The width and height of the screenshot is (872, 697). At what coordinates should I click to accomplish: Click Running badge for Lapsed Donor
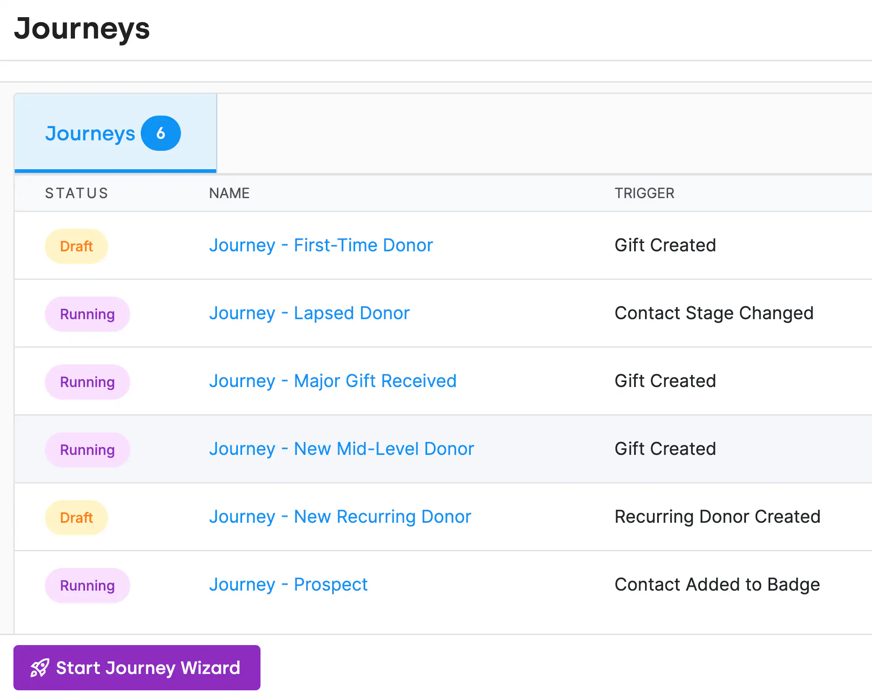pos(87,314)
